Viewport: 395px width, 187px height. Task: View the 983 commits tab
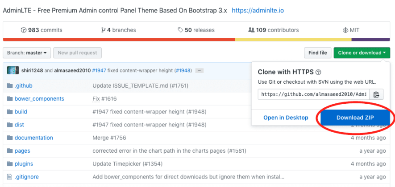click(x=42, y=30)
